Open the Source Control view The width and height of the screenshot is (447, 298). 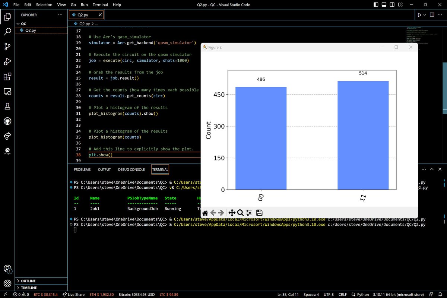pyautogui.click(x=7, y=47)
